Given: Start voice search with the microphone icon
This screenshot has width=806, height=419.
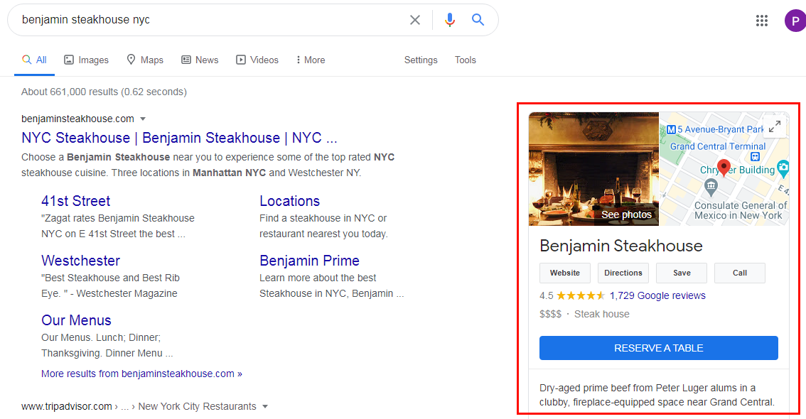Looking at the screenshot, I should pos(450,20).
